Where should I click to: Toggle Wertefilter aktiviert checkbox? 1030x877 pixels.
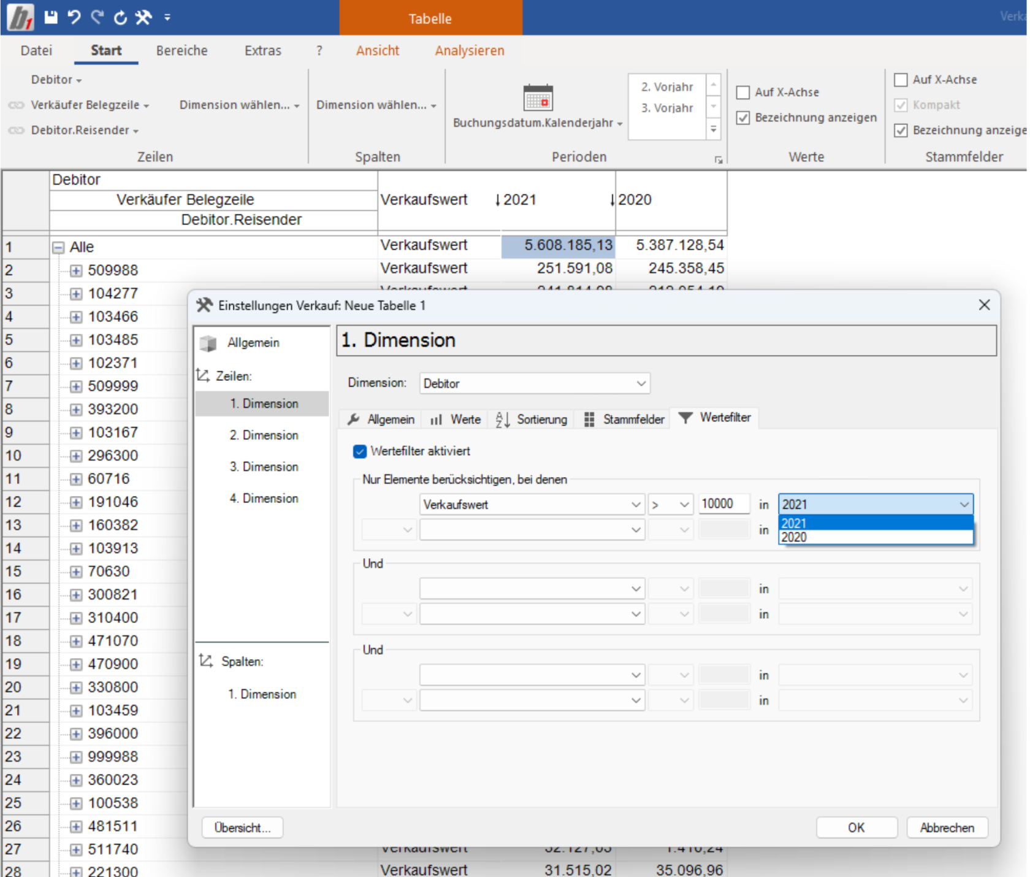pos(360,452)
